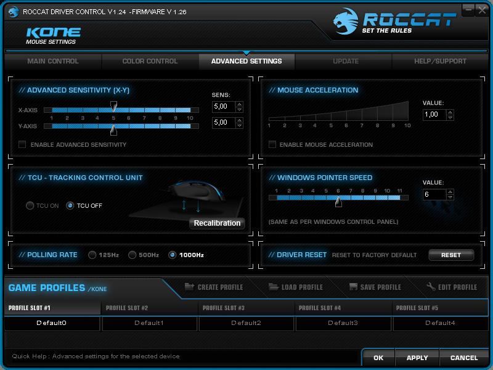Click the Windows pointer speed slider handle
This screenshot has height=370, width=493.
(x=338, y=202)
